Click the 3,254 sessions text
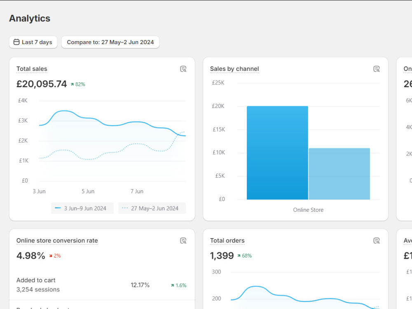The image size is (412, 309). click(38, 289)
